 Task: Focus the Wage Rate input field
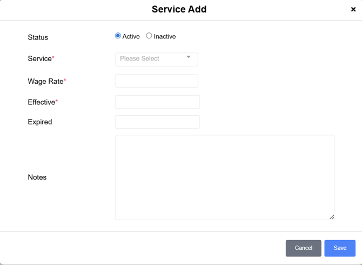pos(156,81)
